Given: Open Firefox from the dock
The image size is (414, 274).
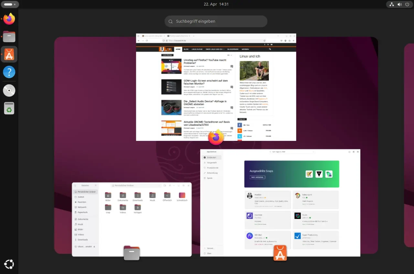Looking at the screenshot, I should (9, 19).
